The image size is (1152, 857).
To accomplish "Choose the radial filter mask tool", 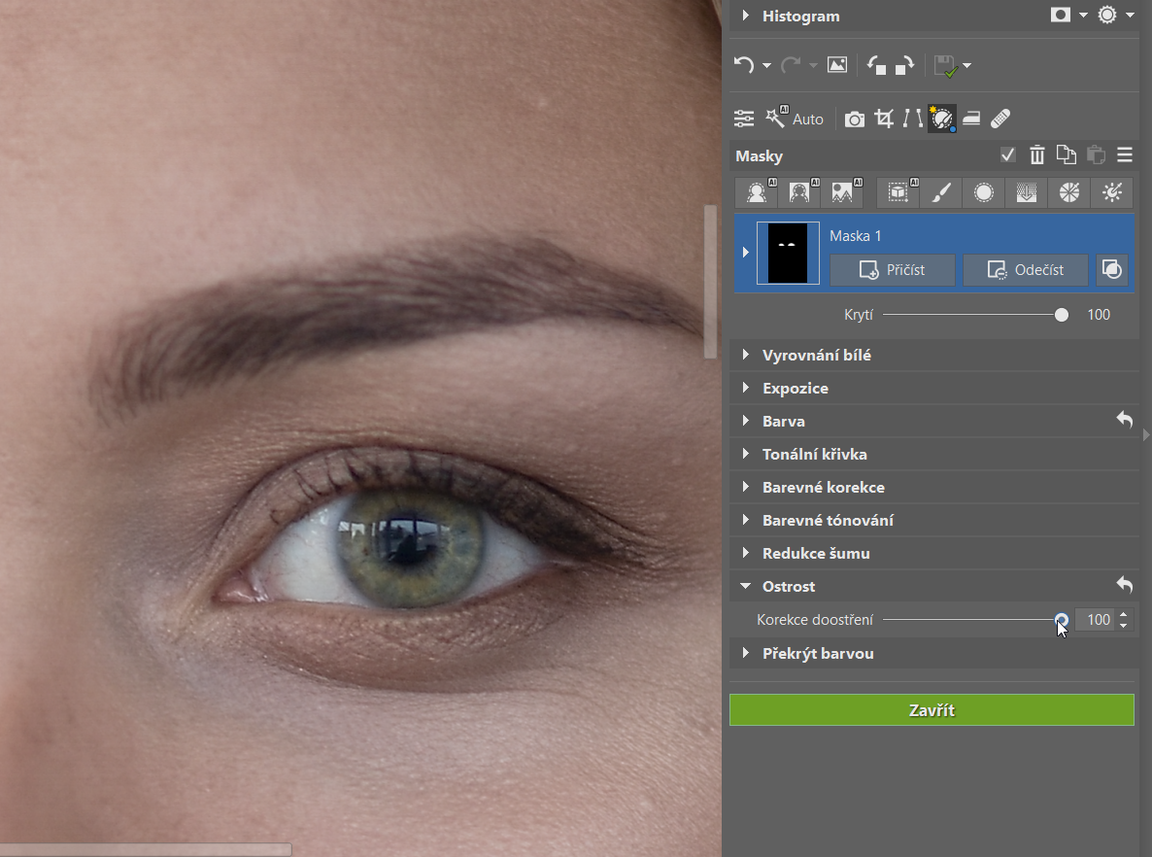I will (x=984, y=192).
